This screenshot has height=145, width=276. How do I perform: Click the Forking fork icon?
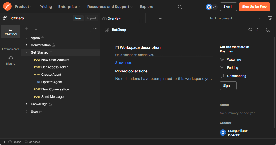222,67
